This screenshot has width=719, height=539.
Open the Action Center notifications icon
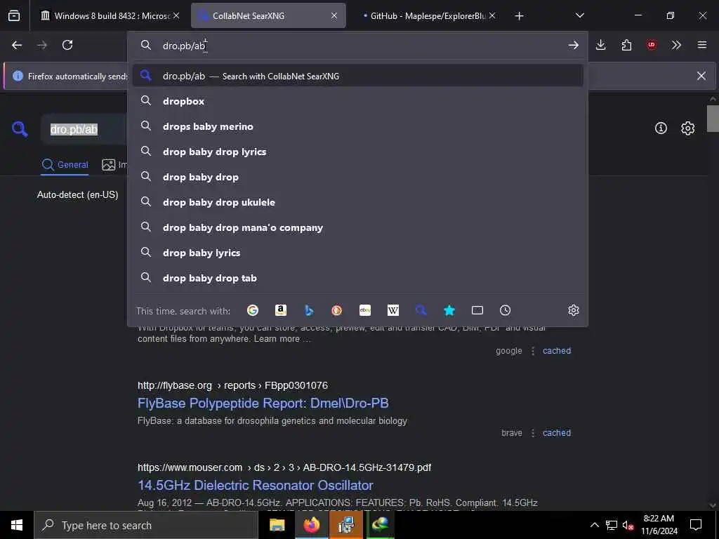tap(696, 525)
